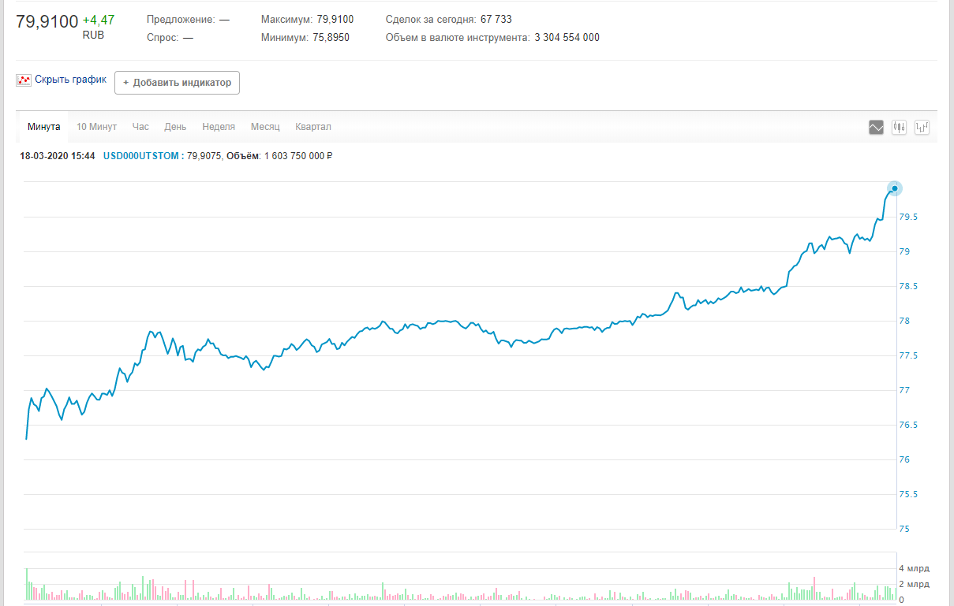Open the Час timeframe tab
The image size is (954, 606).
(140, 127)
